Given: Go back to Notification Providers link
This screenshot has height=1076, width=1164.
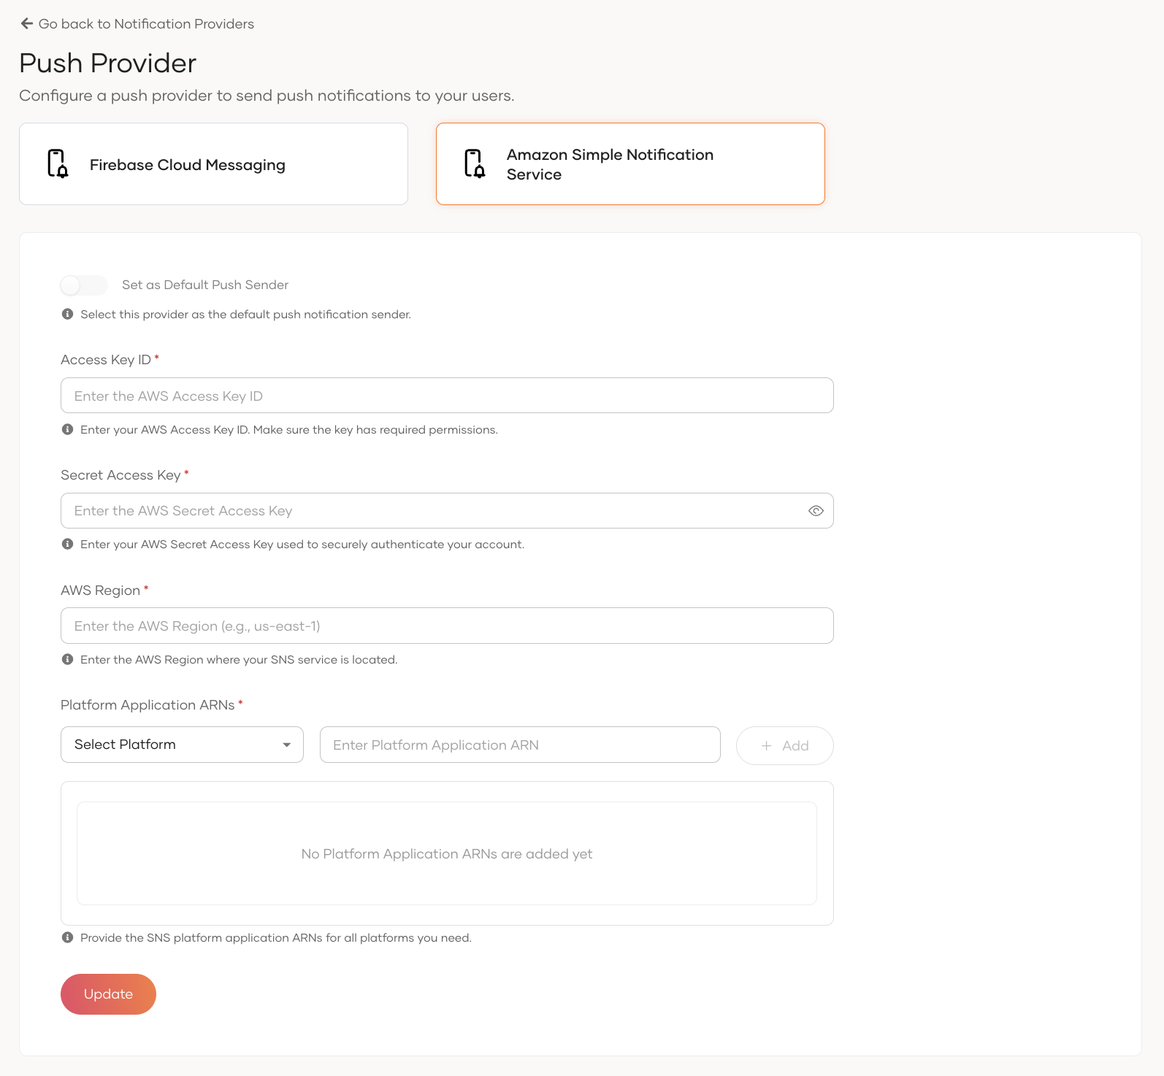Looking at the screenshot, I should click(146, 24).
